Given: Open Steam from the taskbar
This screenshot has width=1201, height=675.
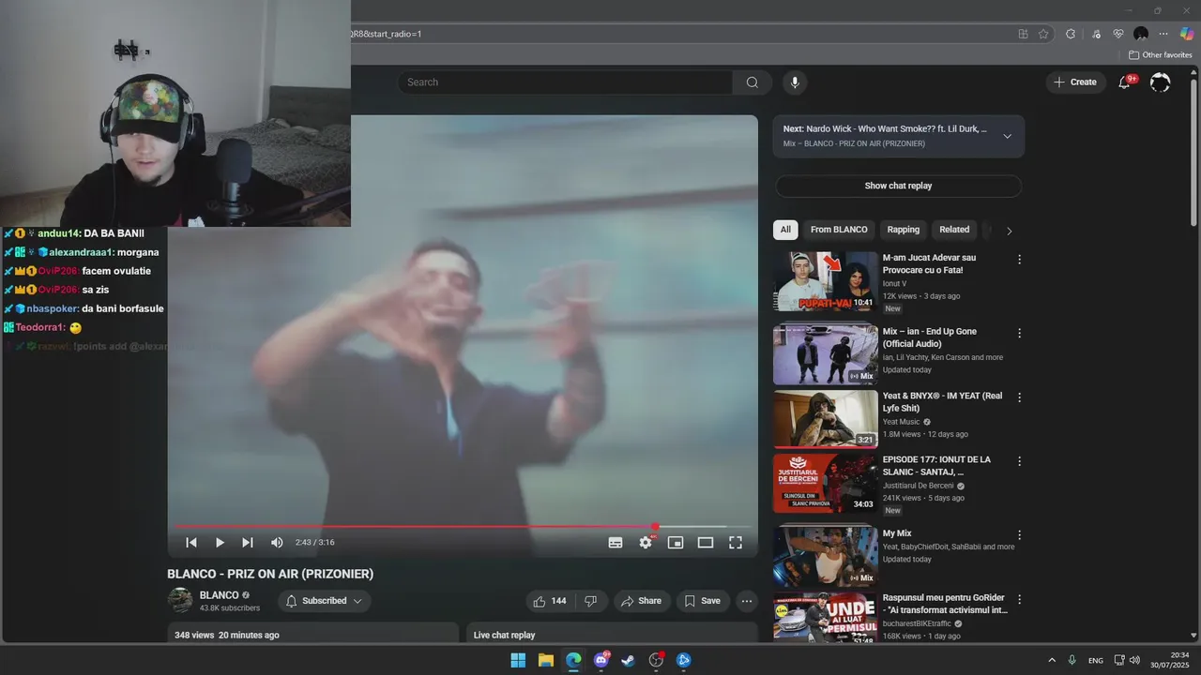Looking at the screenshot, I should pyautogui.click(x=629, y=660).
